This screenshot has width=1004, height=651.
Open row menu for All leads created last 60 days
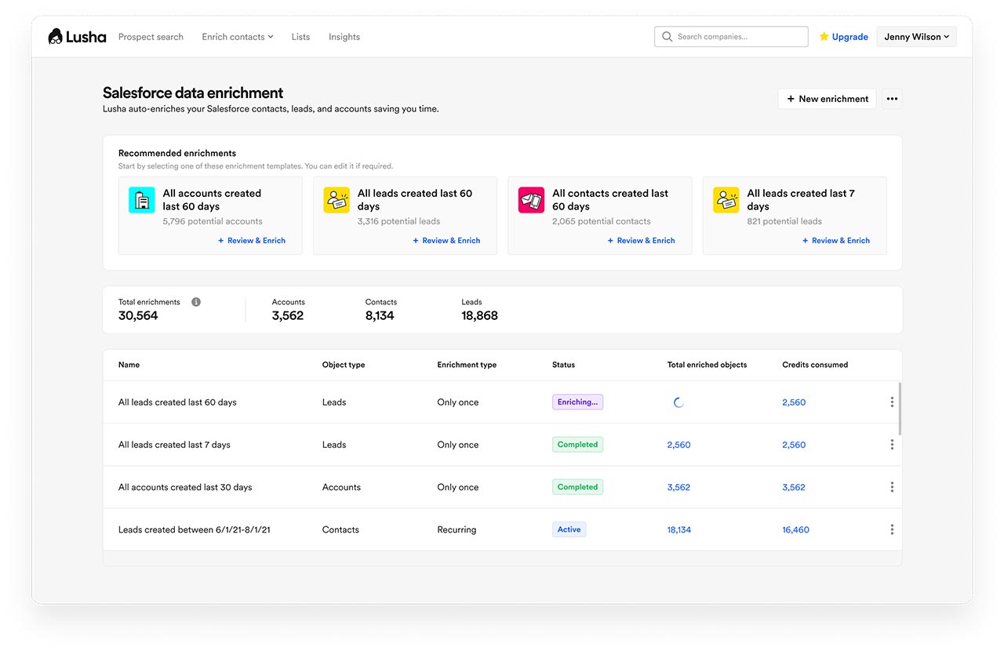892,402
